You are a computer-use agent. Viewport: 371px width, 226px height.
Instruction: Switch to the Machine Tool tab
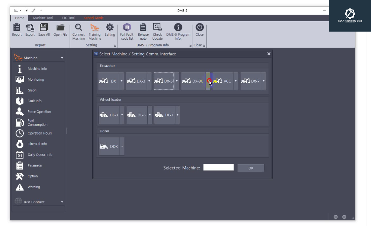coord(43,18)
